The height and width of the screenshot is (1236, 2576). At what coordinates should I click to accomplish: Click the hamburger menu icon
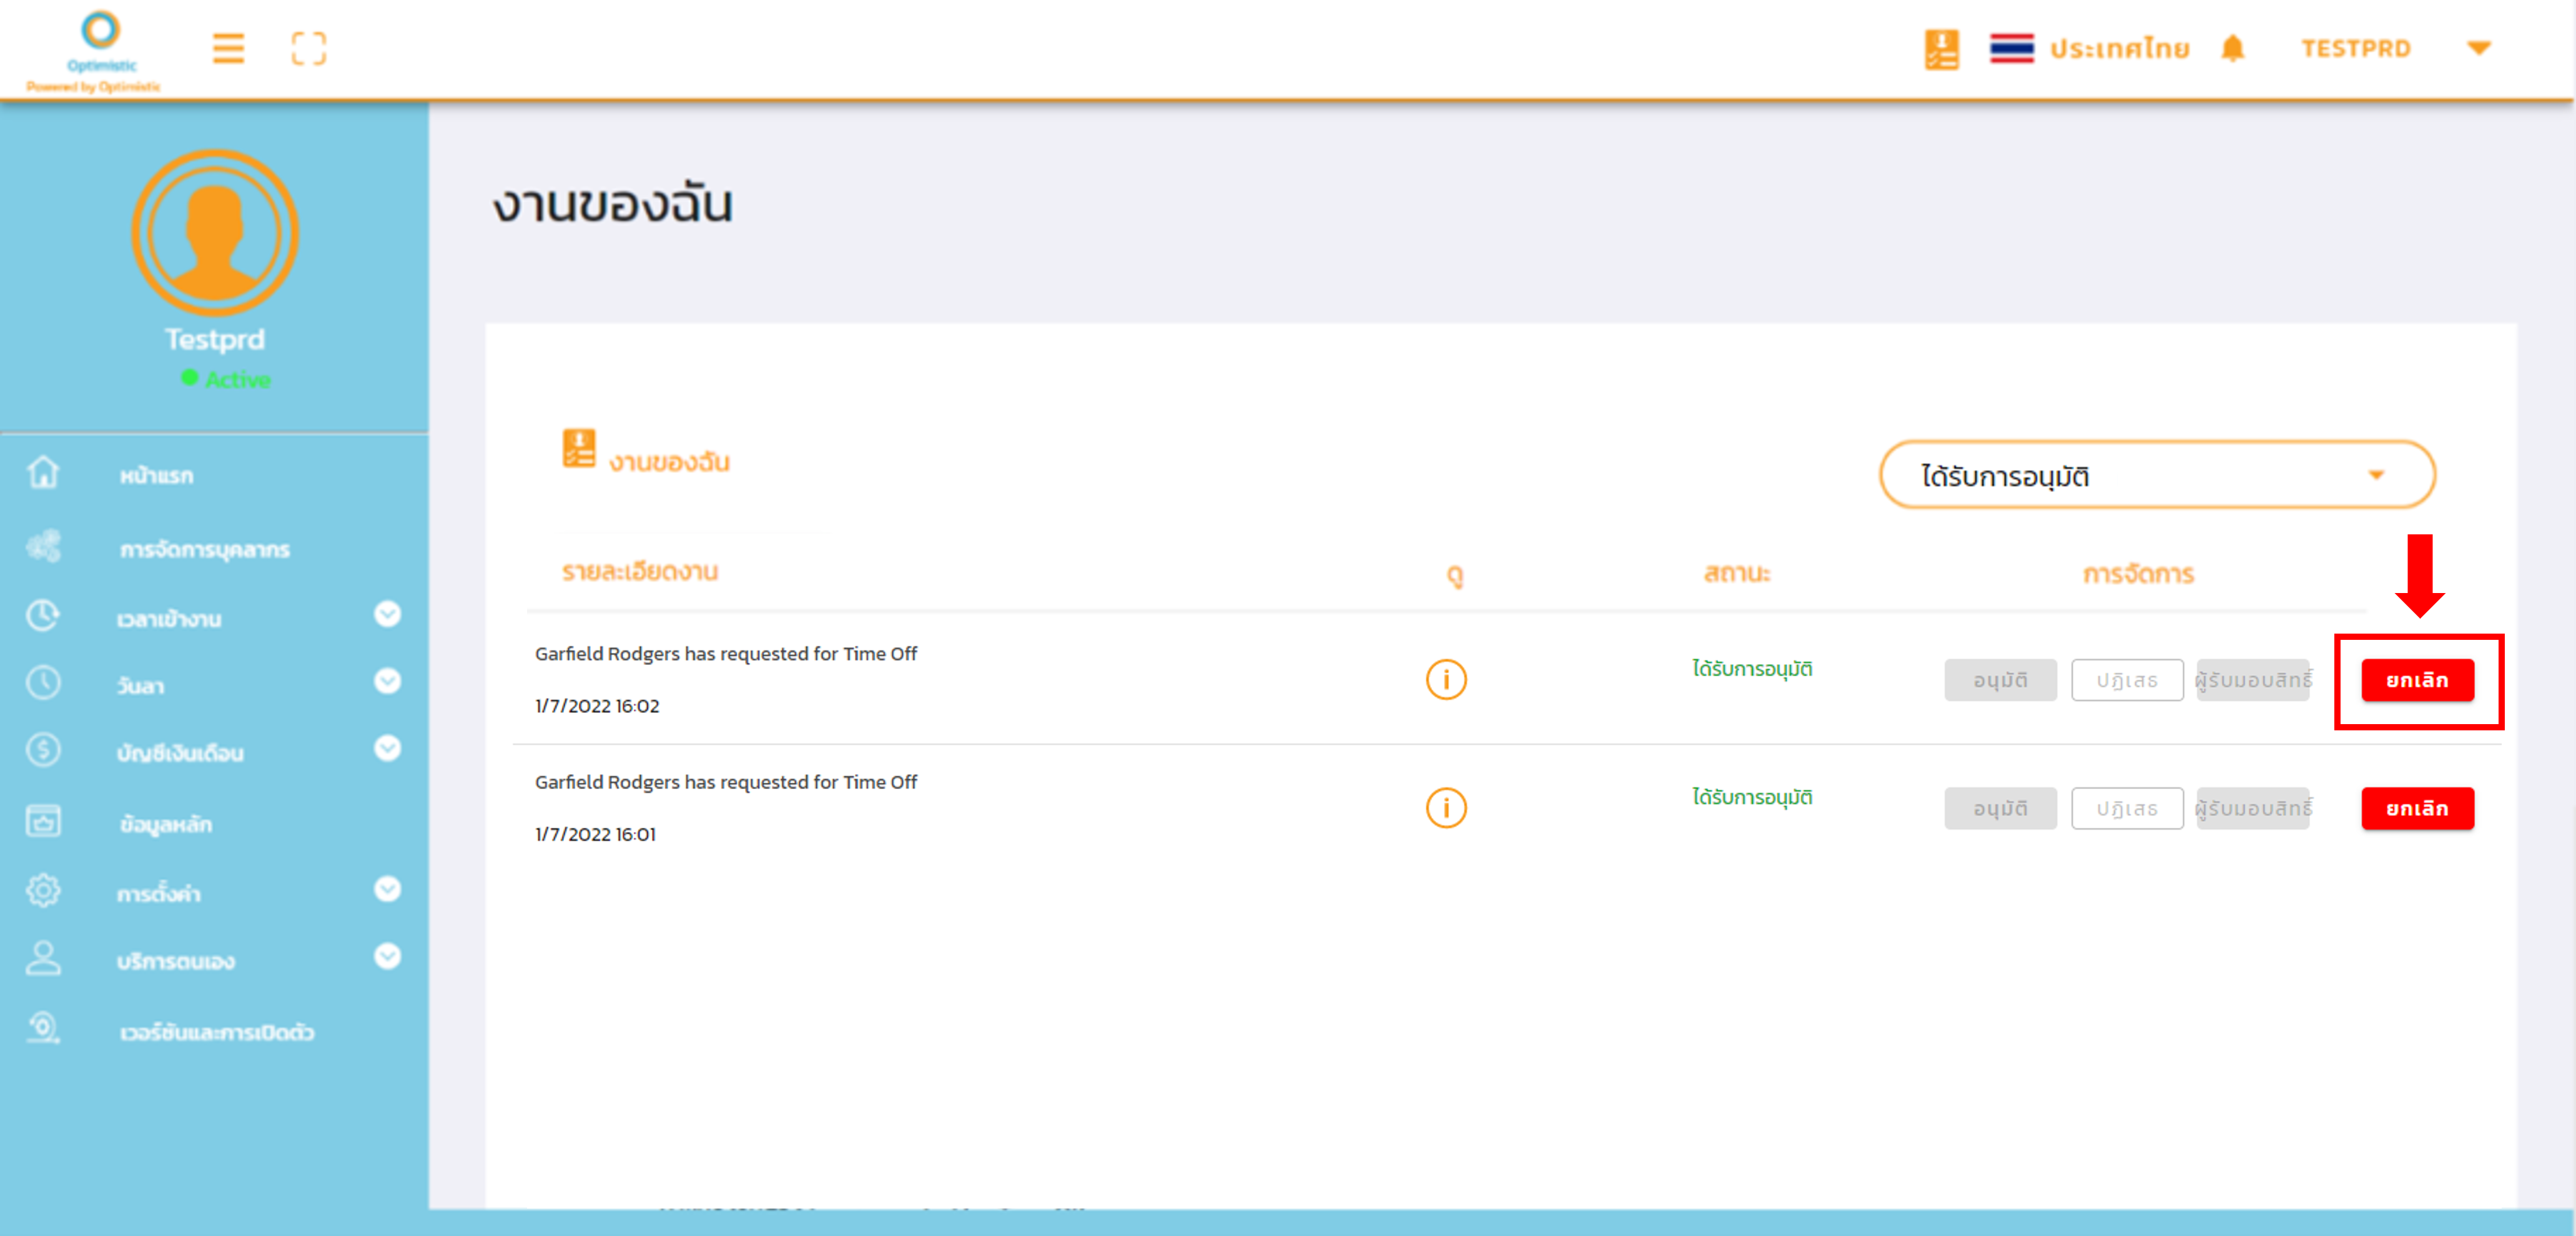point(228,48)
